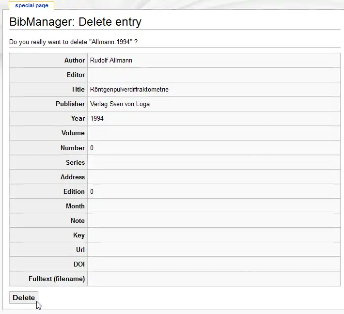Click the Key row label
This screenshot has width=344, height=314.
click(79, 235)
